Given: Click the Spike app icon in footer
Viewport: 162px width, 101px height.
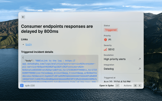Looking at the screenshot, I should (x=22, y=86).
